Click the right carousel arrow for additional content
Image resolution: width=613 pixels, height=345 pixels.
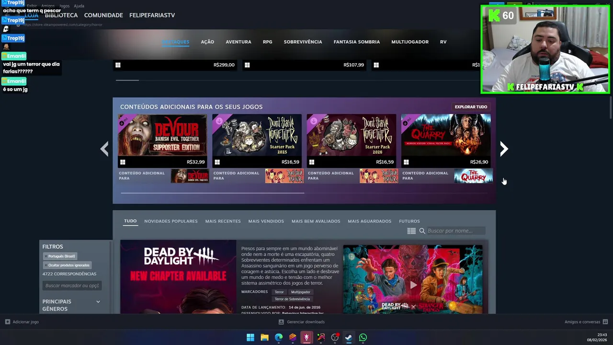click(x=504, y=149)
